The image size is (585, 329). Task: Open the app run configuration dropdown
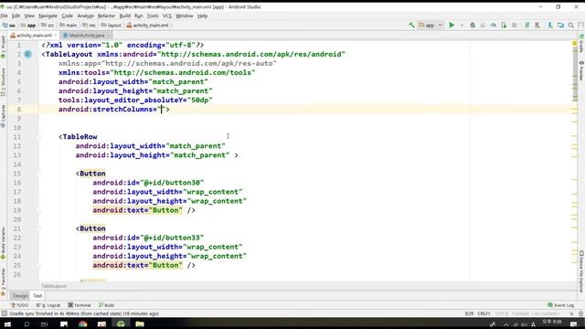click(431, 26)
